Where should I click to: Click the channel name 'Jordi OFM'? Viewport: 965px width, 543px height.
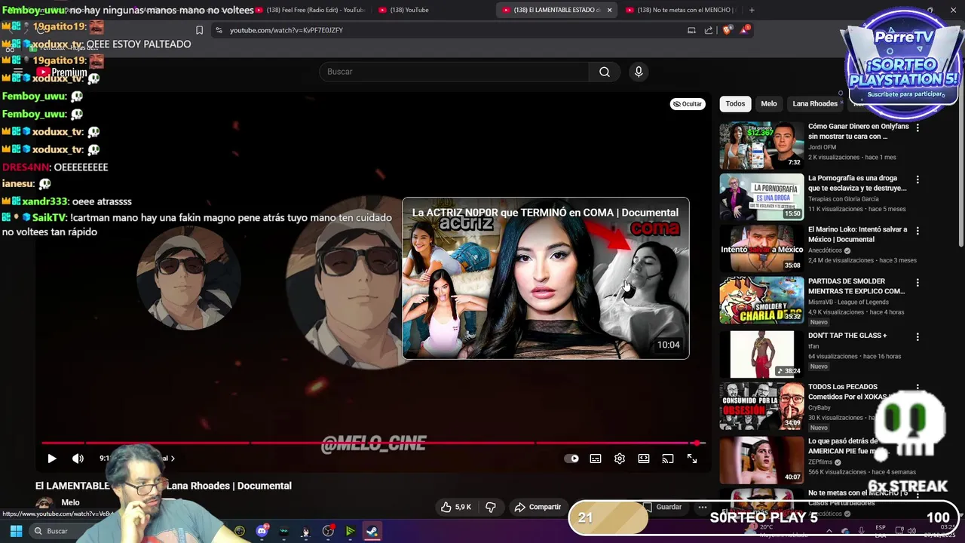[x=822, y=147]
